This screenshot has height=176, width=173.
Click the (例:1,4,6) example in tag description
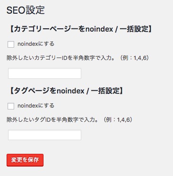(118, 120)
